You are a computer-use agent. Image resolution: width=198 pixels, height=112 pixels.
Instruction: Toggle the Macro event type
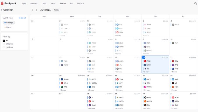coord(8,27)
